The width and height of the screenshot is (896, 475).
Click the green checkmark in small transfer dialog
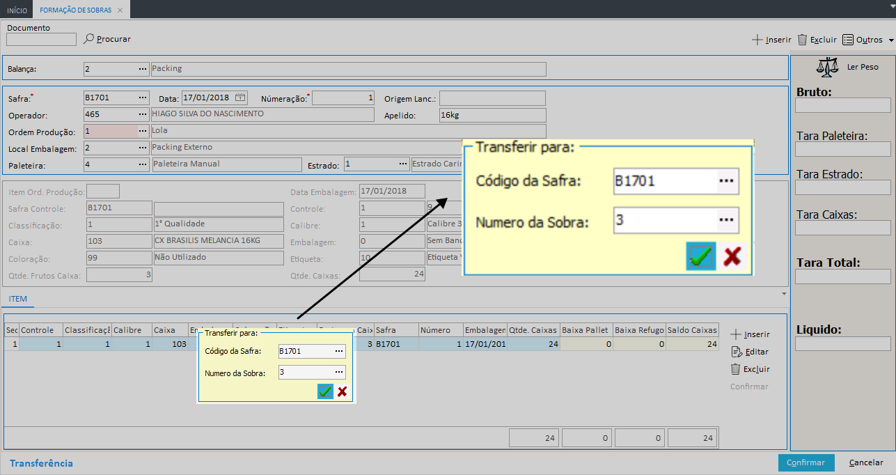click(x=325, y=391)
